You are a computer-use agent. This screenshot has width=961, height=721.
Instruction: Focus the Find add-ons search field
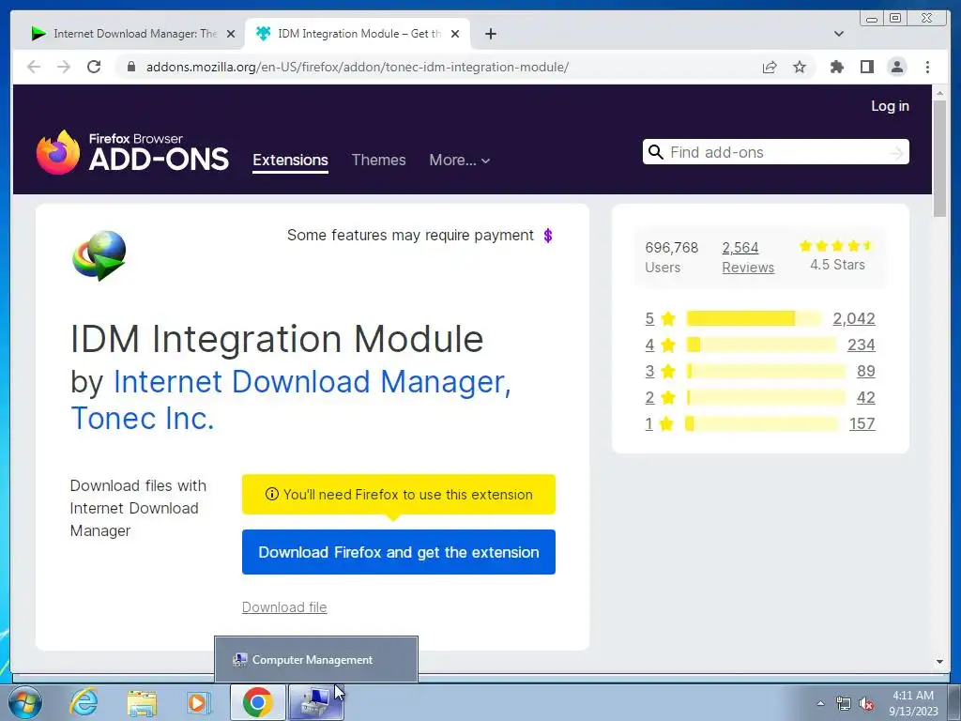[x=775, y=152]
